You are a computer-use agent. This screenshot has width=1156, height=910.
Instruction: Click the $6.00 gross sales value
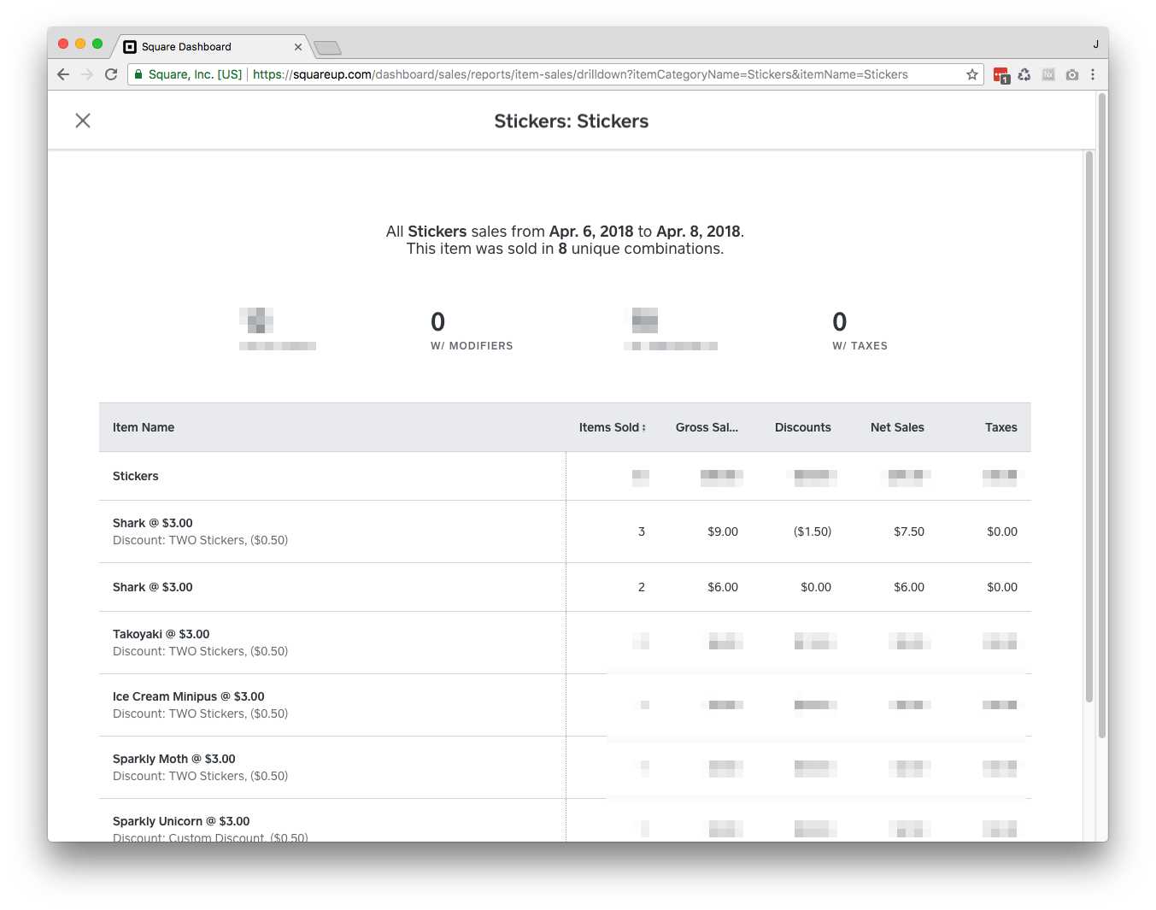click(723, 587)
